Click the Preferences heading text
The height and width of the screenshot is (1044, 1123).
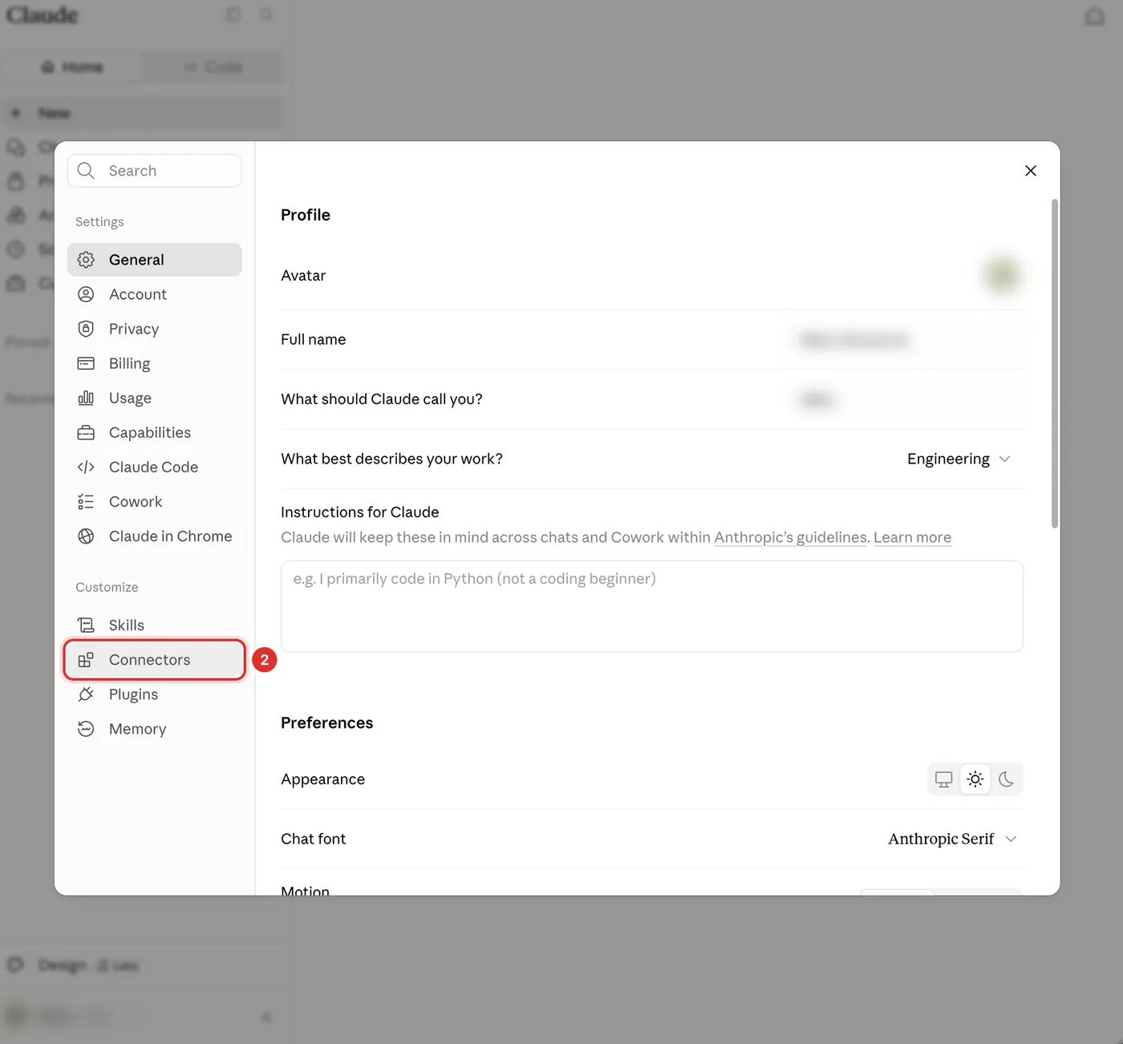(x=327, y=723)
